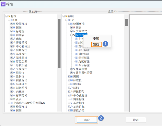Collapse 上海电气SAP绘图专用GB node

click(9, 103)
